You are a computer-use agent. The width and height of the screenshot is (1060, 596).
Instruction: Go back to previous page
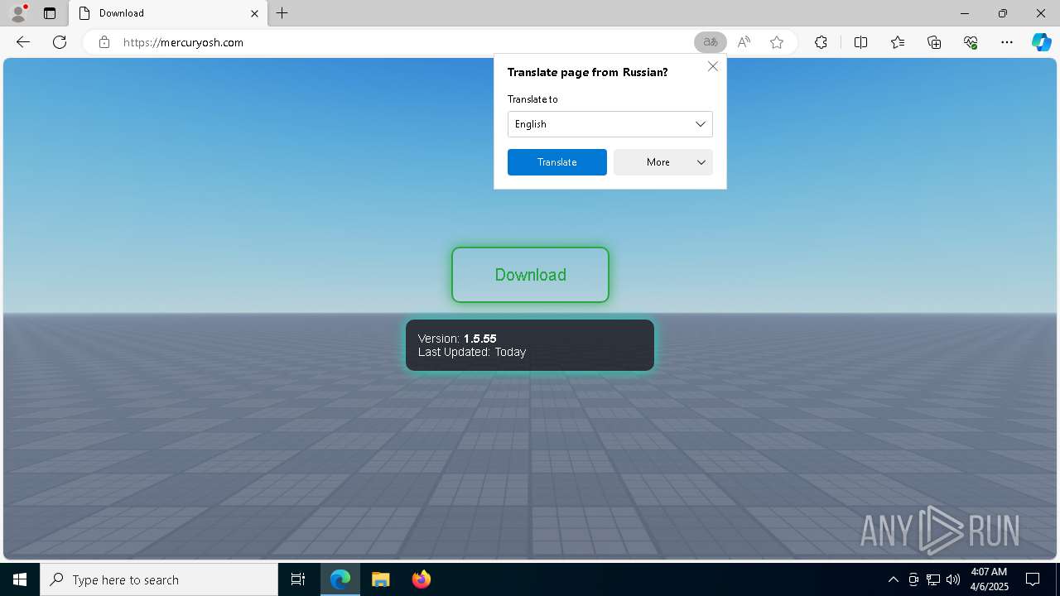23,42
